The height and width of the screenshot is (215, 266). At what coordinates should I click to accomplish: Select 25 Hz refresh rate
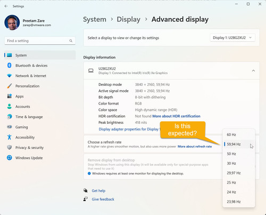[238, 182]
